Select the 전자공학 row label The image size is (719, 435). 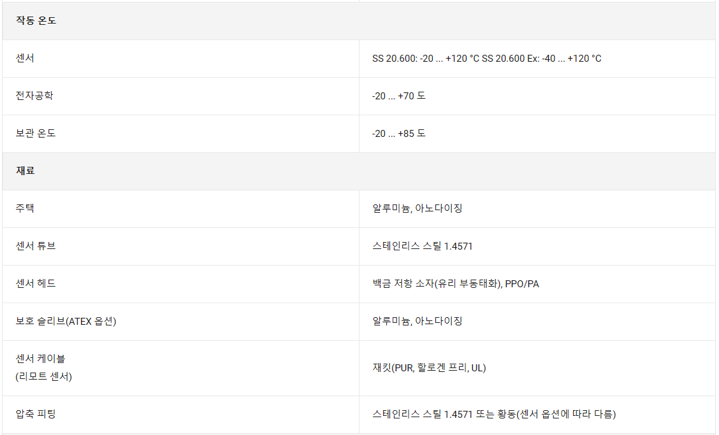(x=34, y=96)
